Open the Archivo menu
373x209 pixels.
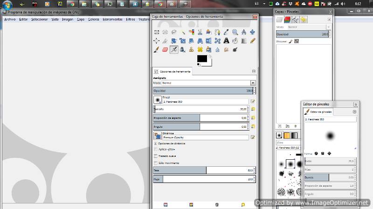coord(10,19)
